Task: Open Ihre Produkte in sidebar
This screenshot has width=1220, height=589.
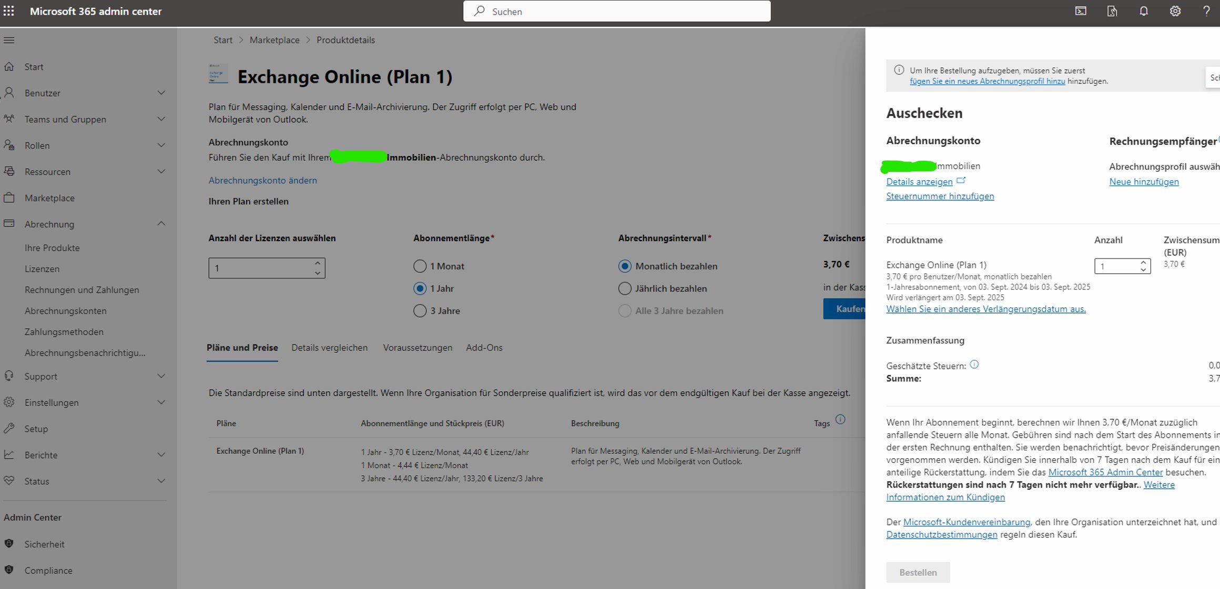Action: [52, 248]
